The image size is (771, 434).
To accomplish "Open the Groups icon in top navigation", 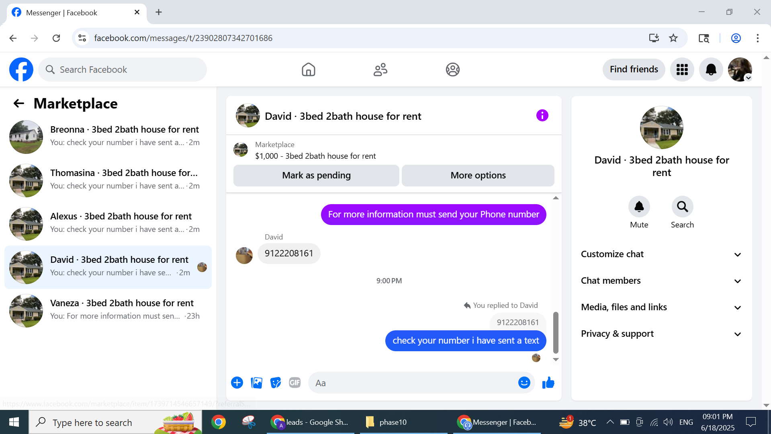I will pyautogui.click(x=452, y=70).
